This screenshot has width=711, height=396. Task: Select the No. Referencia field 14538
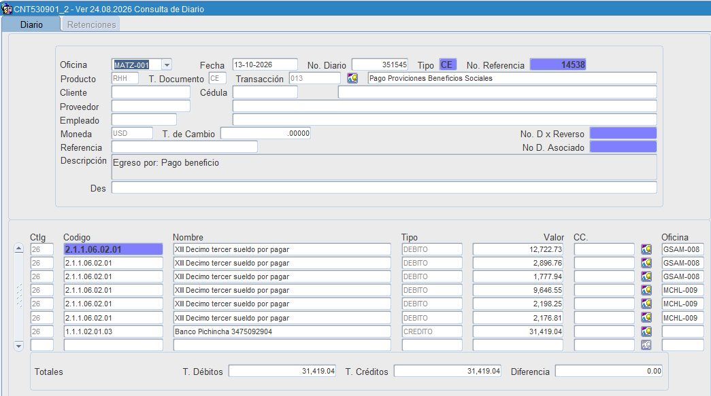(x=558, y=65)
